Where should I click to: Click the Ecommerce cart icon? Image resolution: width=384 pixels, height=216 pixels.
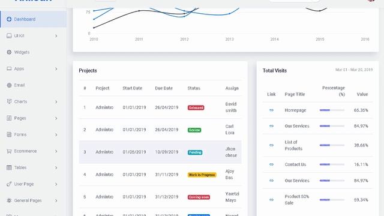[x=9, y=151]
